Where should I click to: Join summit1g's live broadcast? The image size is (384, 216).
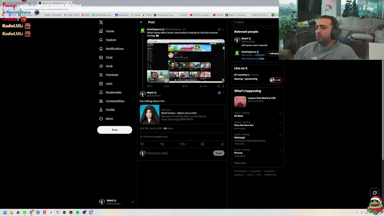pyautogui.click(x=275, y=80)
